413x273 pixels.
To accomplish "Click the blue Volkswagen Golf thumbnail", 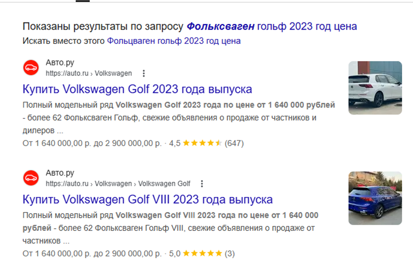I will pos(375,198).
